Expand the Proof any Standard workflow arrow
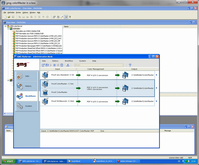 [156, 75]
